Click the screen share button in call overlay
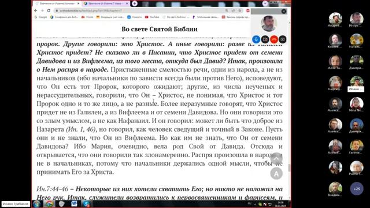370x208 pixels. click(x=283, y=39)
